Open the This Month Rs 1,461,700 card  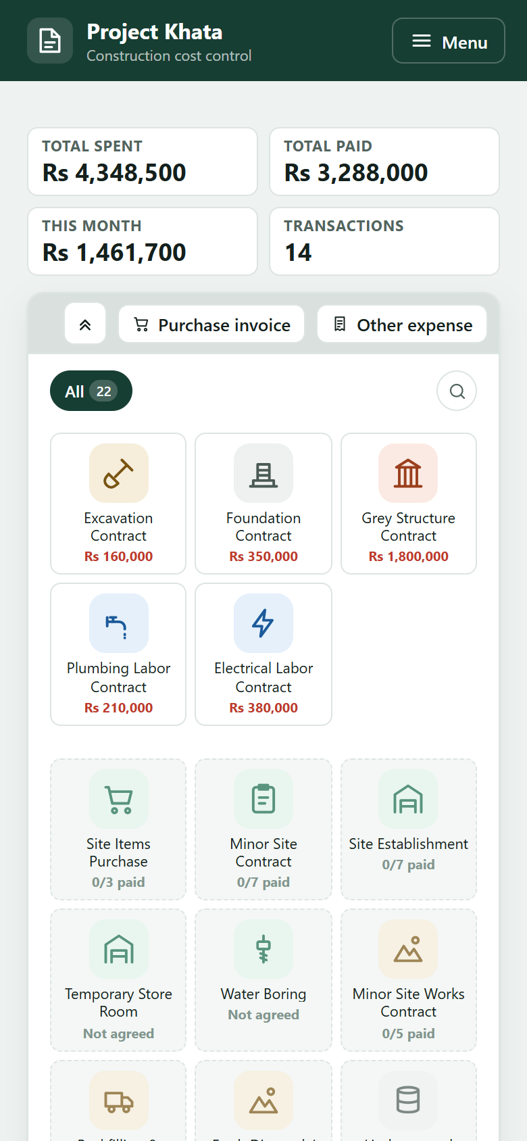pyautogui.click(x=143, y=241)
